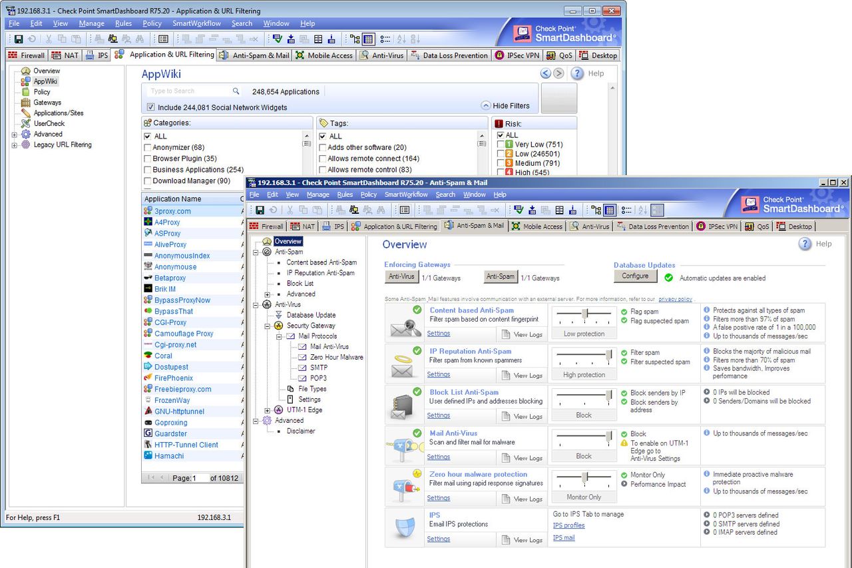Click the Anti-Virus gateways button
The height and width of the screenshot is (568, 852).
point(402,277)
